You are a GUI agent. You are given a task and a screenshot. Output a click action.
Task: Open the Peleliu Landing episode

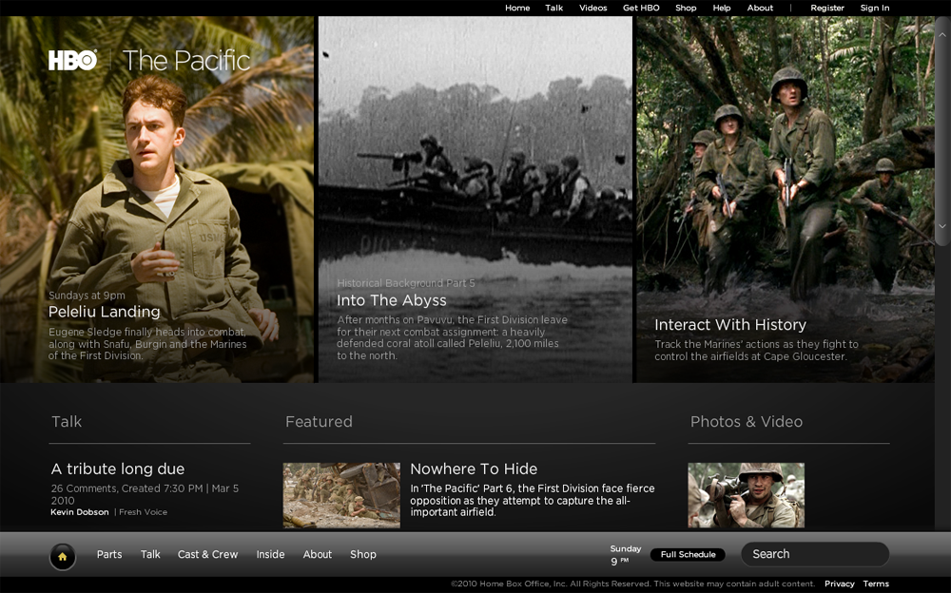tap(105, 312)
